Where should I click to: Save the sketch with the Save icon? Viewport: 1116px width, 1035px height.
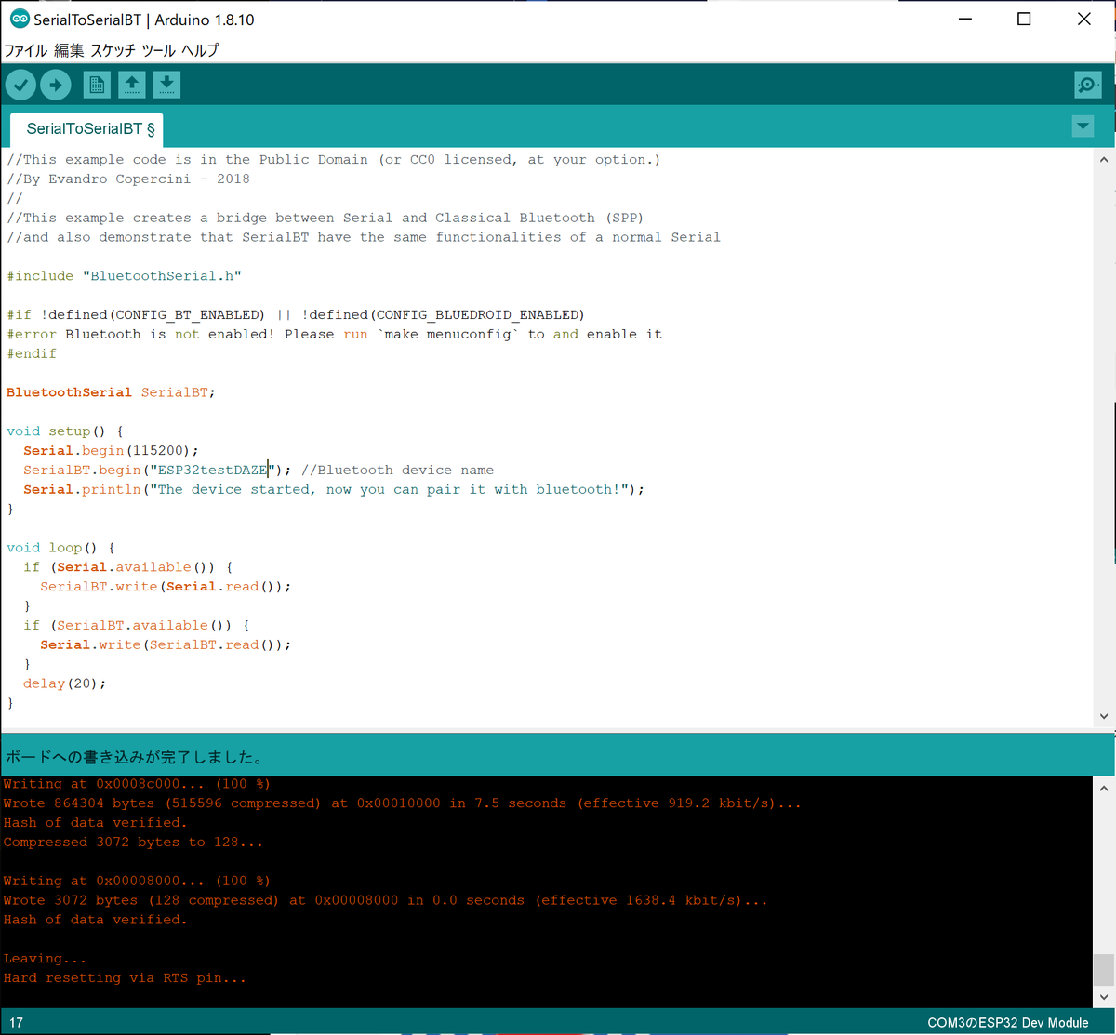point(166,84)
